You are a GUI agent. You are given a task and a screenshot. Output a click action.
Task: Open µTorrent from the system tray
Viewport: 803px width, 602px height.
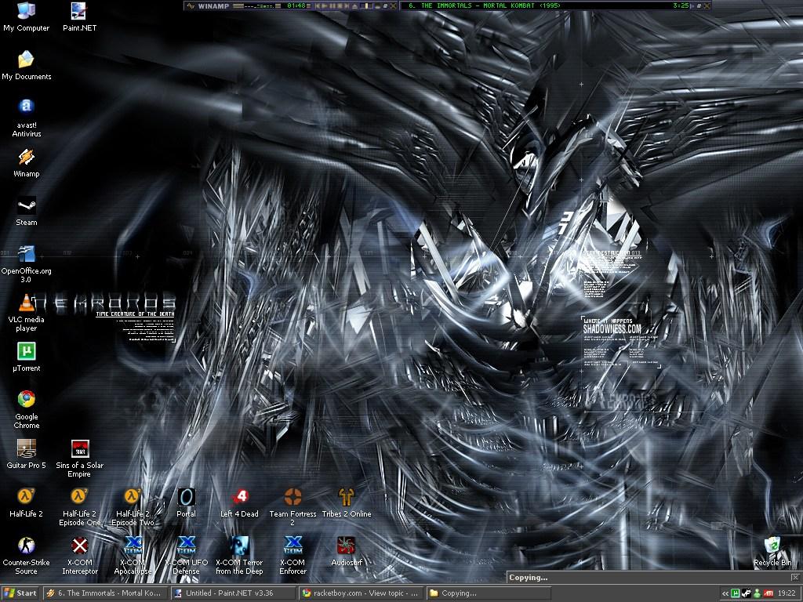click(x=736, y=593)
